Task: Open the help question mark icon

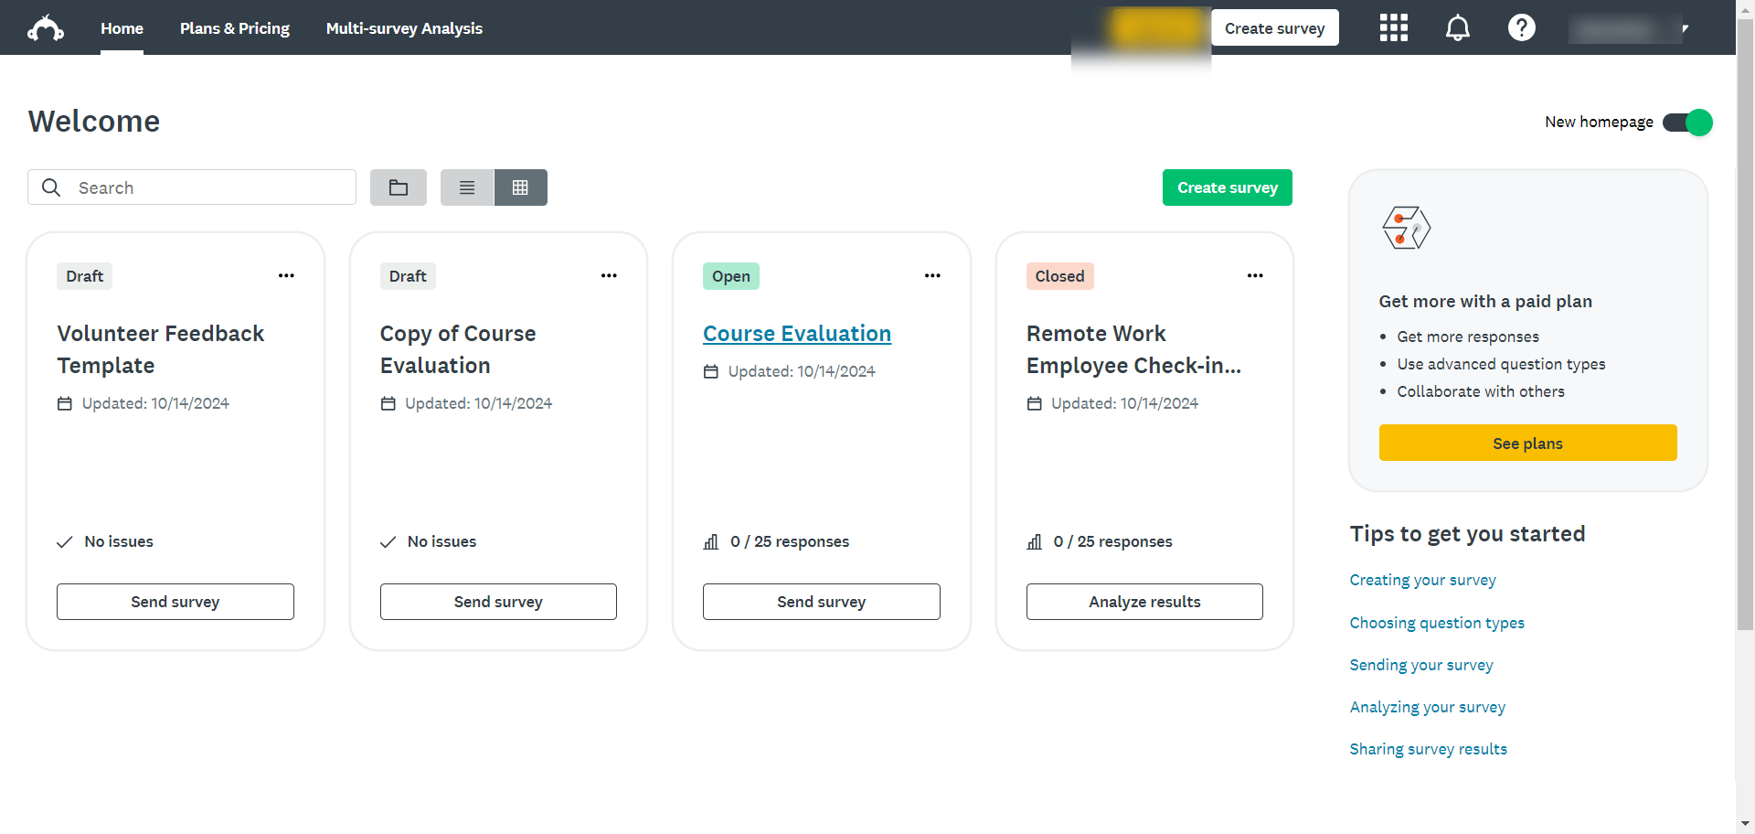Action: coord(1522,27)
